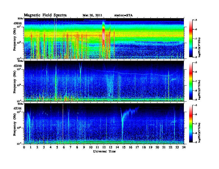The width and height of the screenshot is (219, 169).
Task: Click the dZ/dt spectrogram plot area
Action: (104, 124)
